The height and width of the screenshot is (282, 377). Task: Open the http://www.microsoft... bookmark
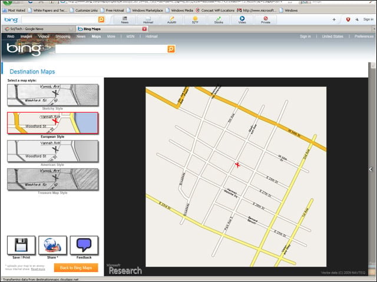(257, 11)
